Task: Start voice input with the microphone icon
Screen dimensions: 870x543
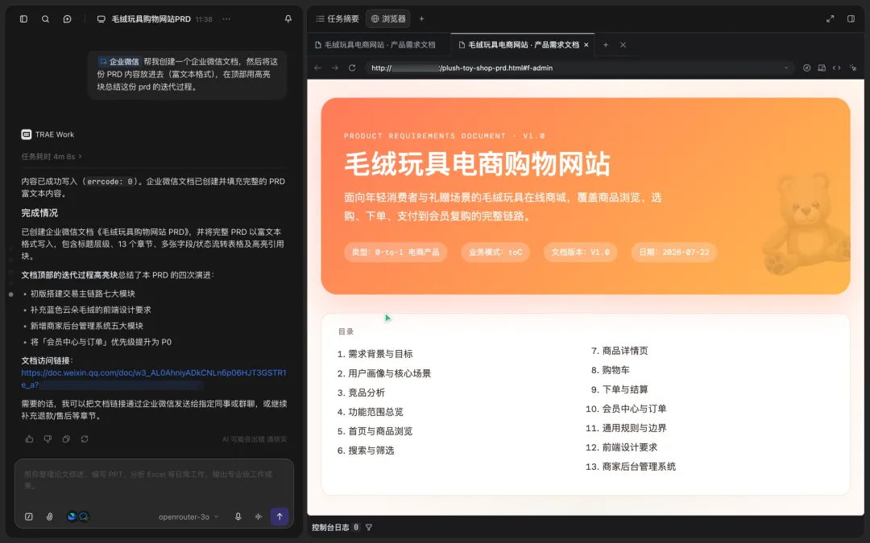Action: coord(238,516)
